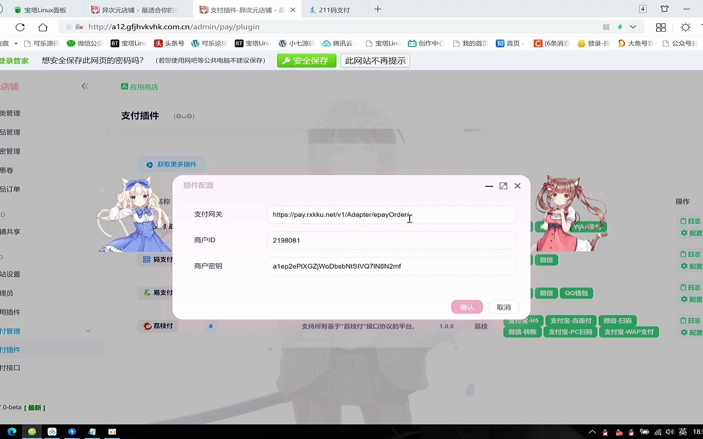Viewport: 703px width, 439px height.
Task: Click the 易支付 plugin icon
Action: (146, 292)
